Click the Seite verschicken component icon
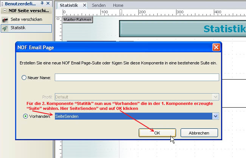This screenshot has width=246, height=158. click(5, 19)
